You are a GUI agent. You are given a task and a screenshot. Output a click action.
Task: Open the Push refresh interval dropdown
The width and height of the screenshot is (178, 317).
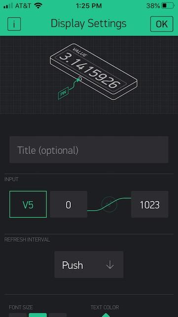[x=89, y=264]
